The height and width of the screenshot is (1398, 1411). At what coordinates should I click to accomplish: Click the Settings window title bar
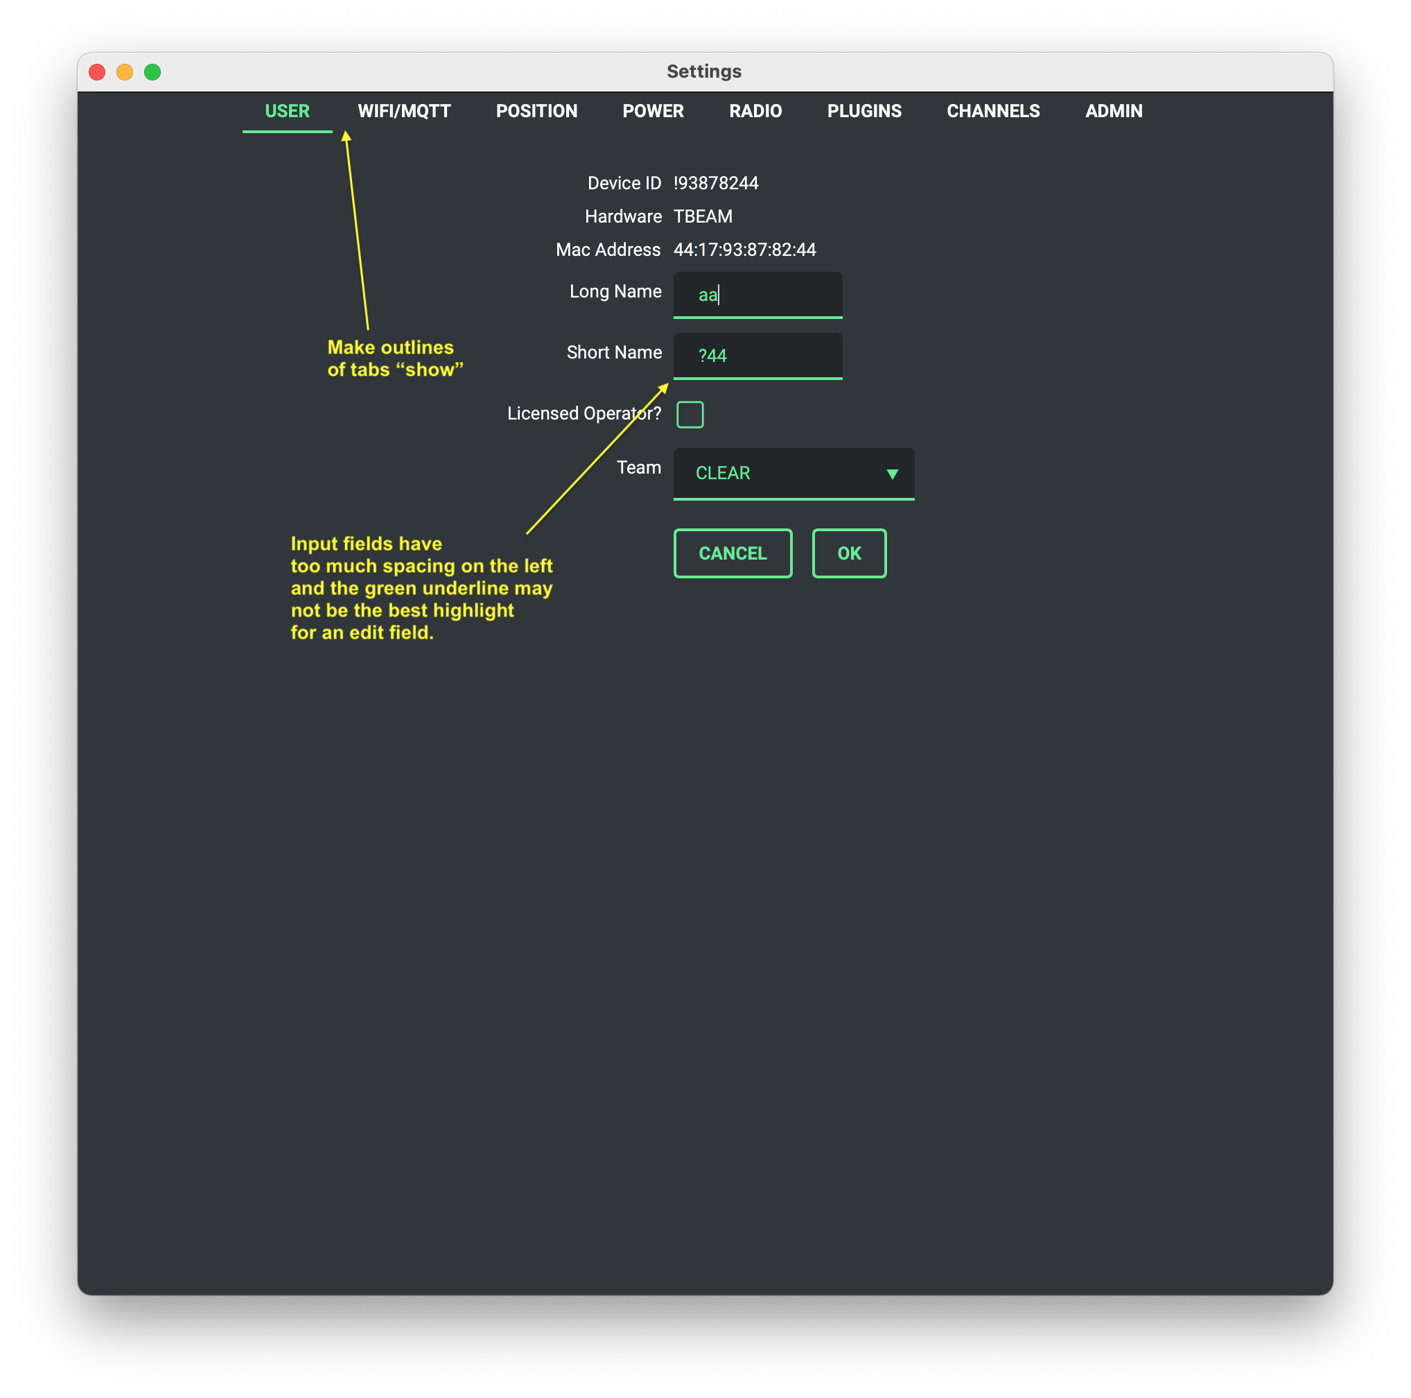703,71
